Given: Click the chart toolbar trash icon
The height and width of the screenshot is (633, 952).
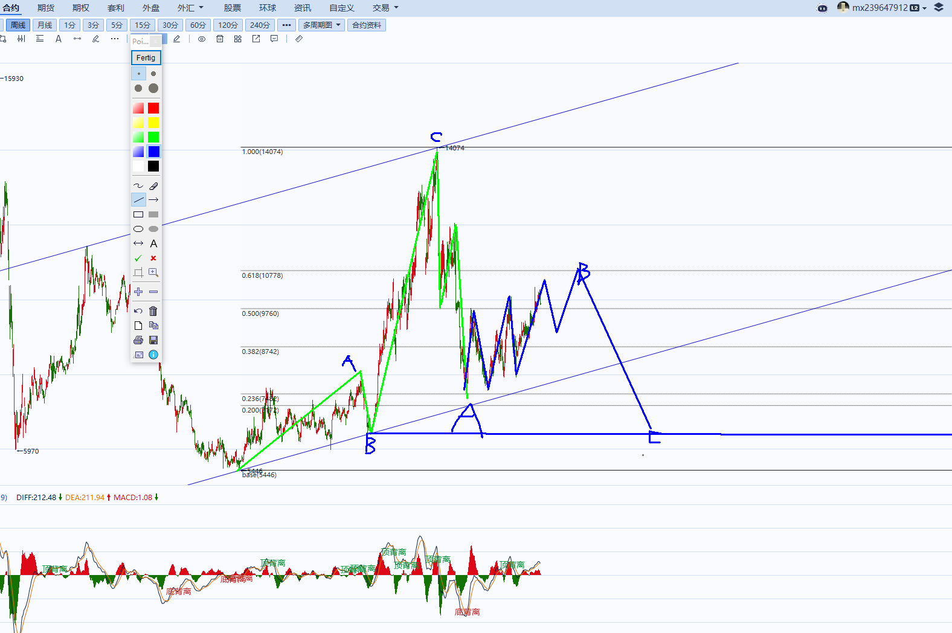Looking at the screenshot, I should pos(220,39).
